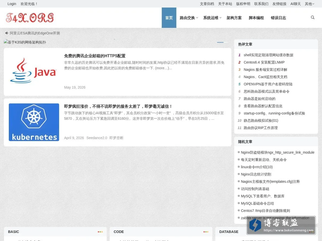The height and width of the screenshot is (241, 322).
Task: Open AI聊天 in the top bar
Action: pyautogui.click(x=296, y=4)
